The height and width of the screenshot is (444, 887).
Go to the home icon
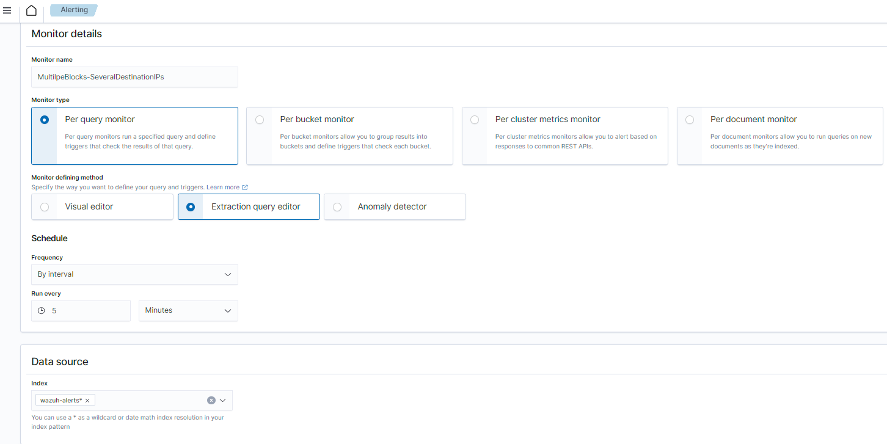31,10
